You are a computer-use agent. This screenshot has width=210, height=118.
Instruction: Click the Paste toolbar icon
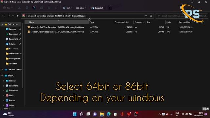[x=34, y=8]
